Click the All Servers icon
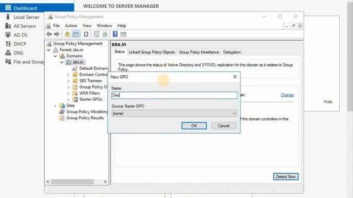This screenshot has width=353, height=198. click(8, 26)
